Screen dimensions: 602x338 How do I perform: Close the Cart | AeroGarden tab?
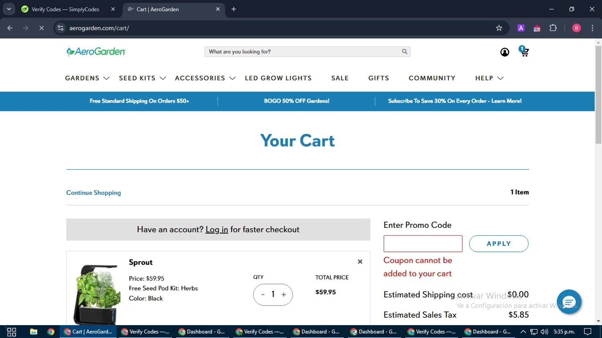[x=218, y=9]
